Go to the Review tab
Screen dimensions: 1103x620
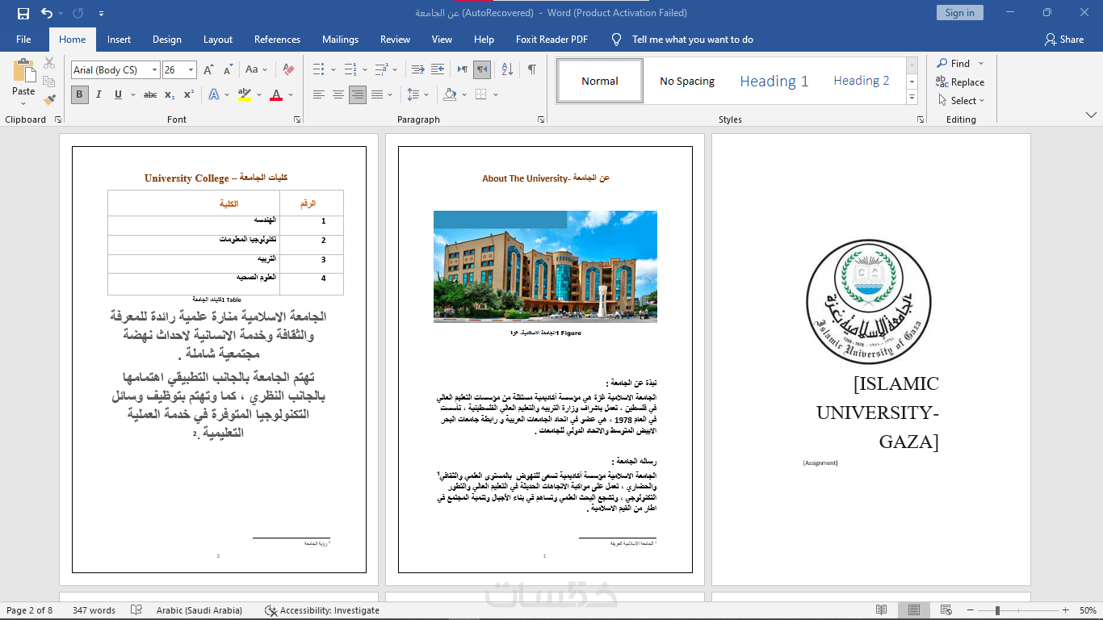395,40
